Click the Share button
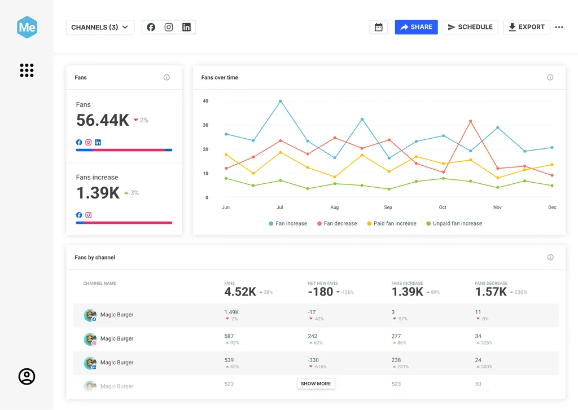The height and width of the screenshot is (410, 578). point(416,27)
